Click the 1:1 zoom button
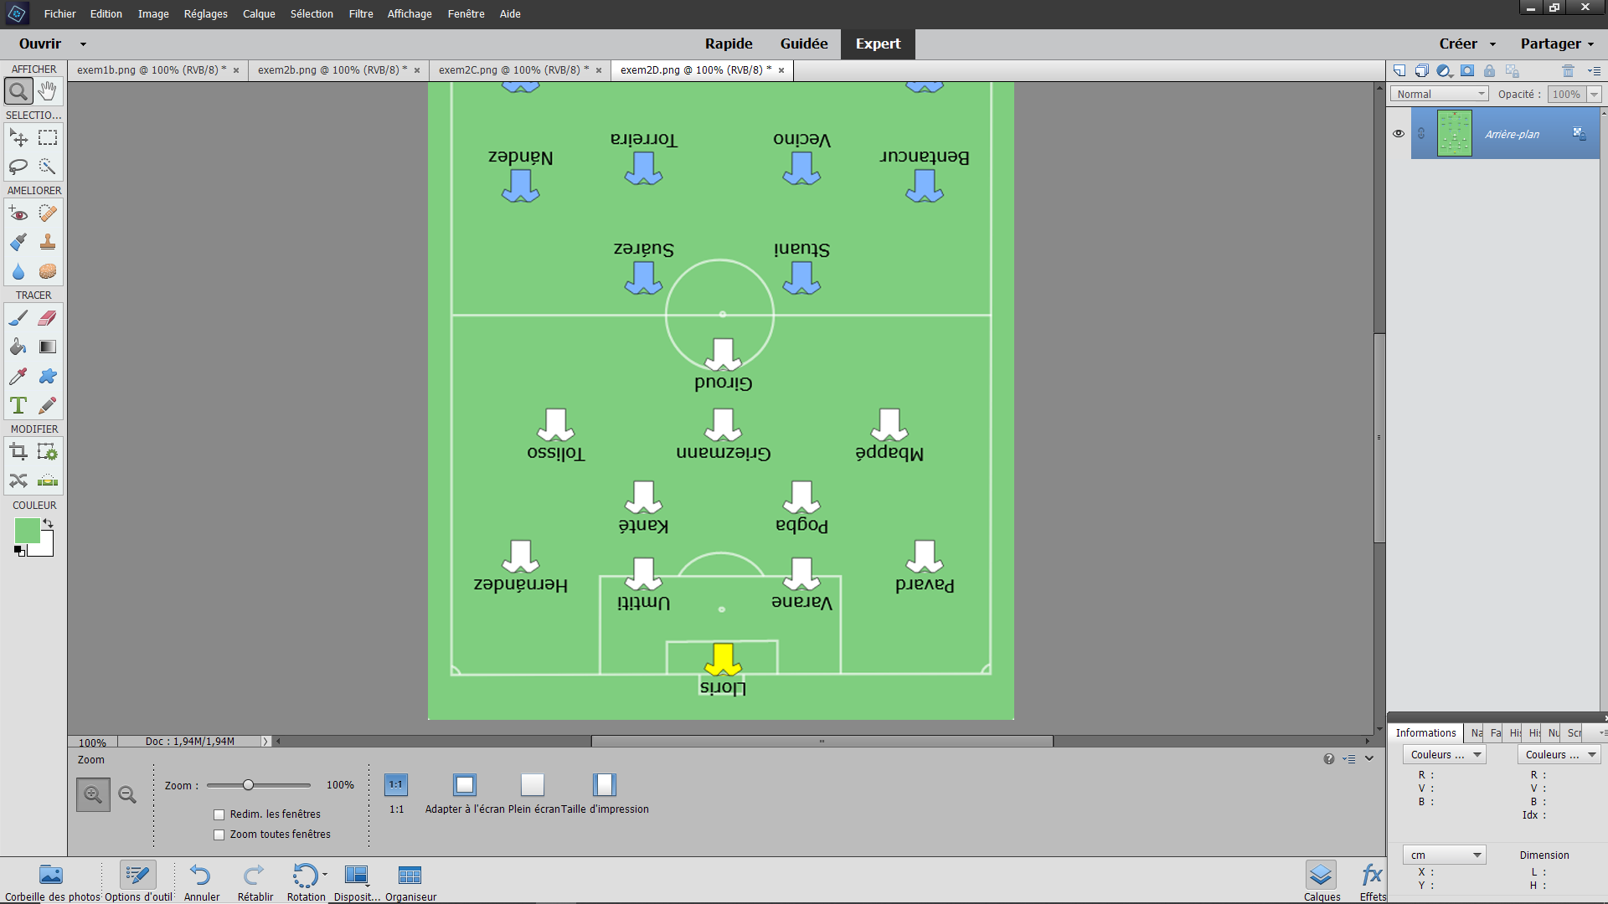Image resolution: width=1608 pixels, height=904 pixels. 396,784
